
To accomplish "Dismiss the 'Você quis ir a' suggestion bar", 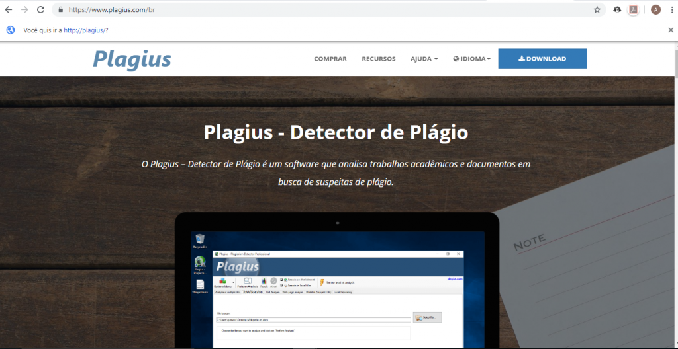I will point(671,30).
